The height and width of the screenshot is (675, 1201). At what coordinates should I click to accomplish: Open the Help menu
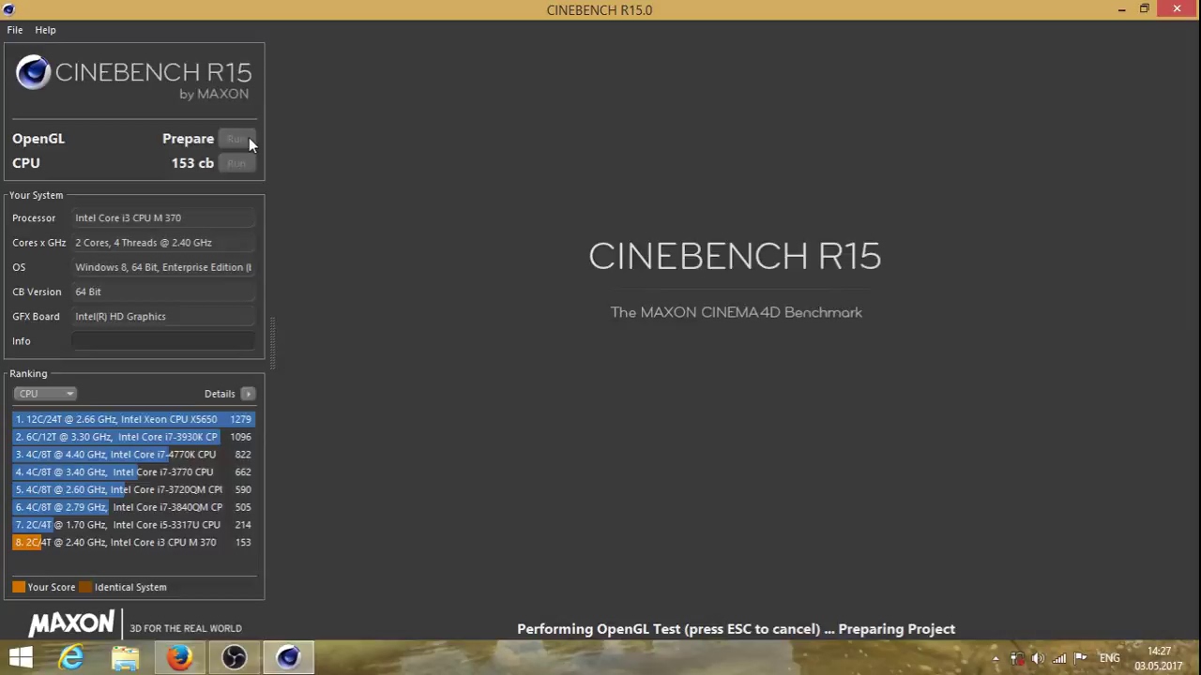pyautogui.click(x=45, y=30)
